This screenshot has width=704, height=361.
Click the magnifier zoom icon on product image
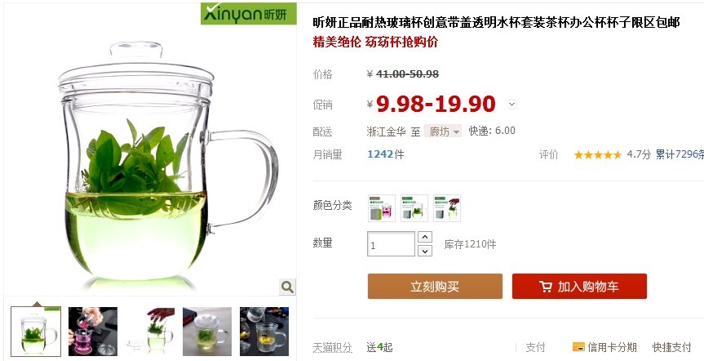(x=287, y=287)
